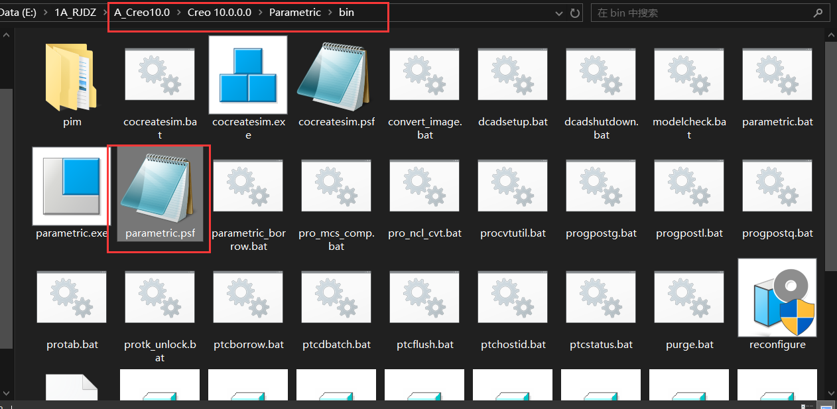Select the ptcflush.bat file icon
837x409 pixels.
tap(424, 298)
